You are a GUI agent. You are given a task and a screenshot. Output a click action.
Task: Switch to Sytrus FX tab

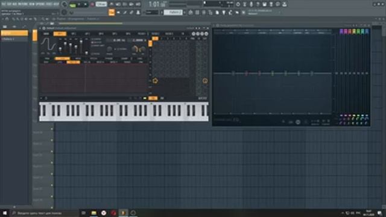[x=183, y=34]
